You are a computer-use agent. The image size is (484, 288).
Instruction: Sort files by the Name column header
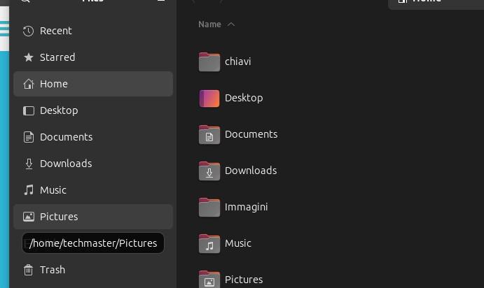[209, 24]
